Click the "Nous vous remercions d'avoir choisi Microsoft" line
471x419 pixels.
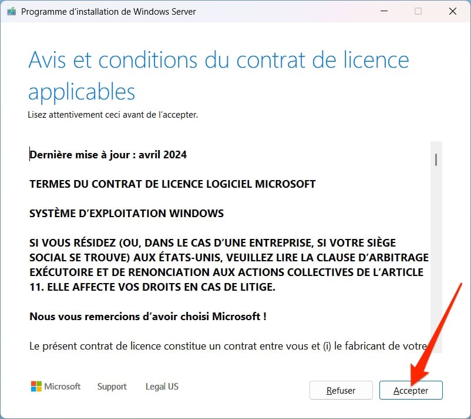click(x=148, y=317)
